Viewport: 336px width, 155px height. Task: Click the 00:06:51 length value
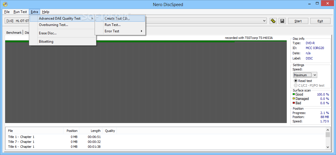(94, 137)
